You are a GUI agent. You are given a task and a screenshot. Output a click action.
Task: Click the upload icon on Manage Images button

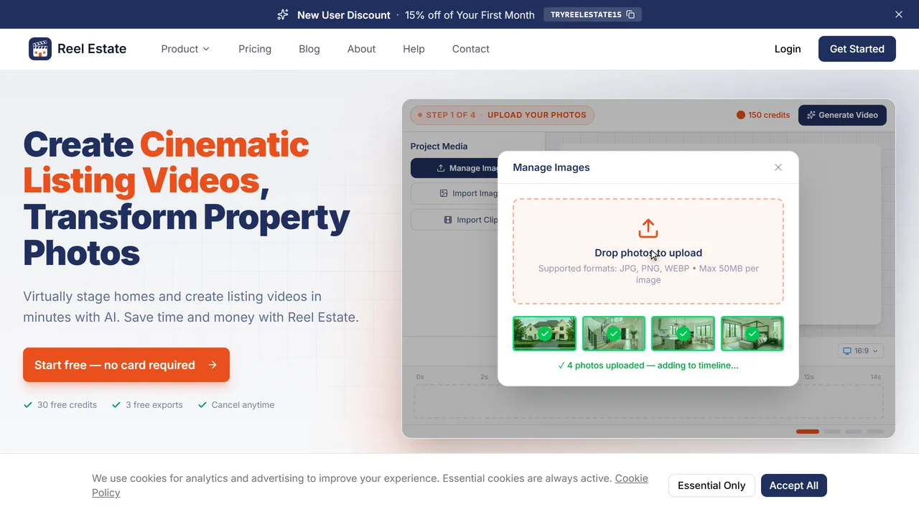tap(441, 168)
